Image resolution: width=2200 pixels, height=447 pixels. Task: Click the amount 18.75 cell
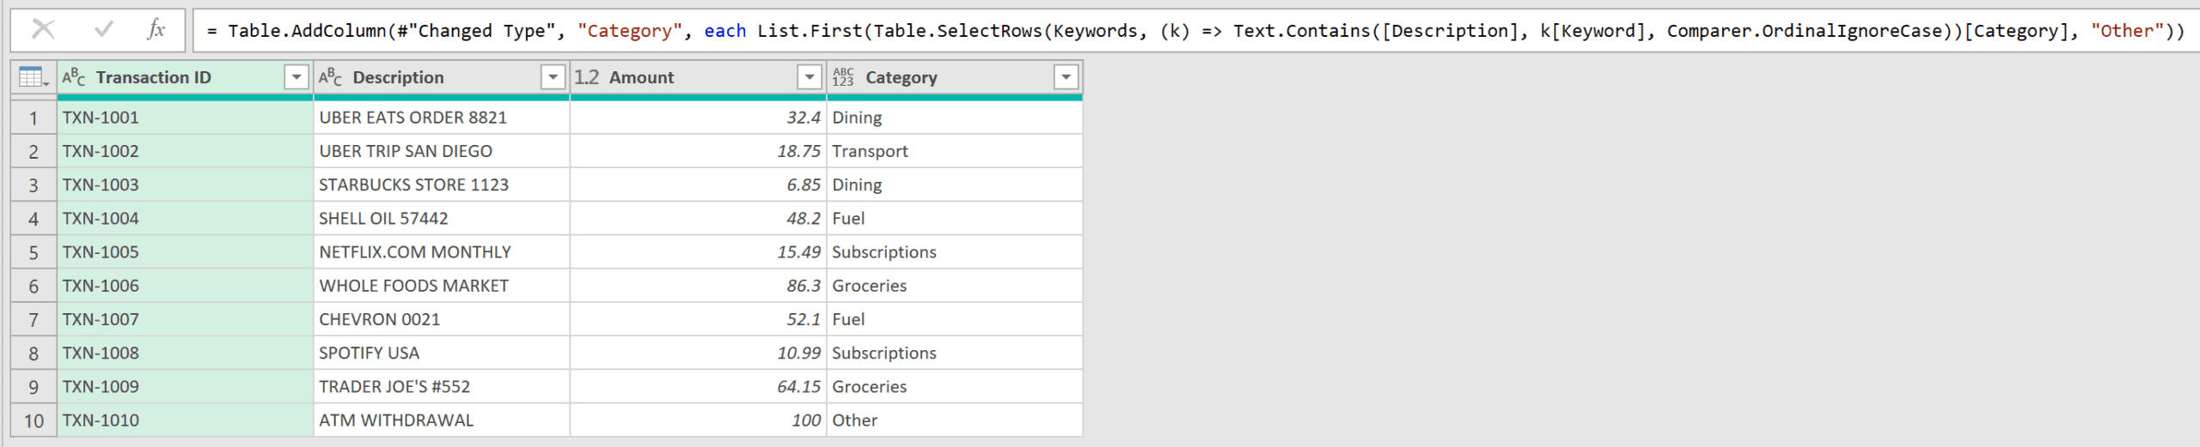click(x=698, y=151)
